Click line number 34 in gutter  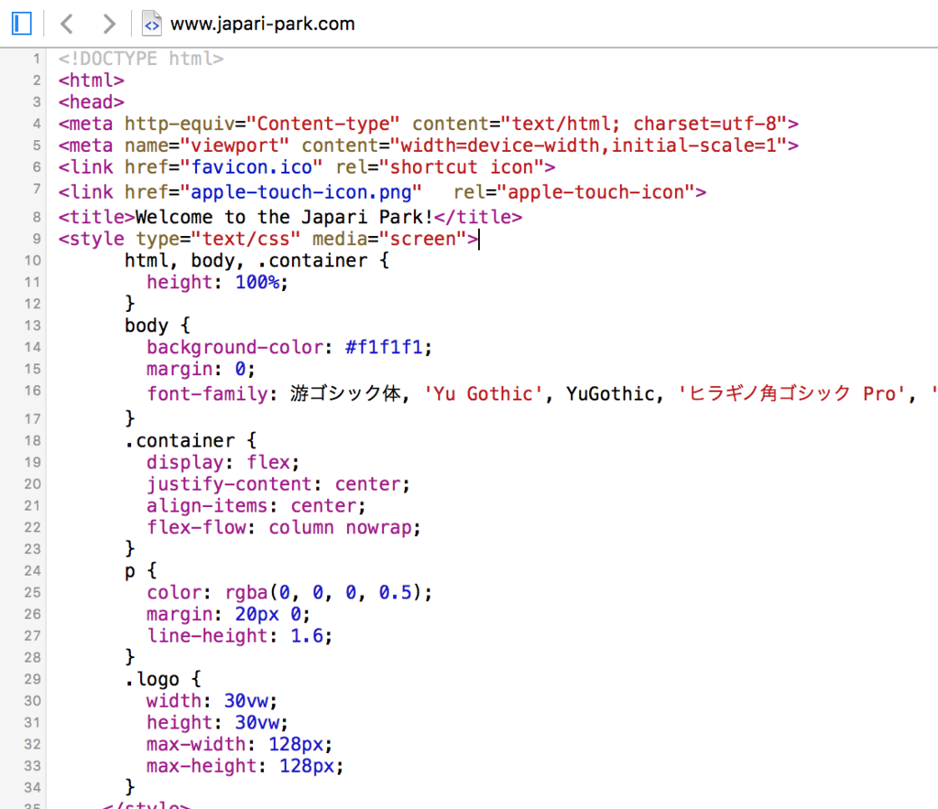(32, 787)
